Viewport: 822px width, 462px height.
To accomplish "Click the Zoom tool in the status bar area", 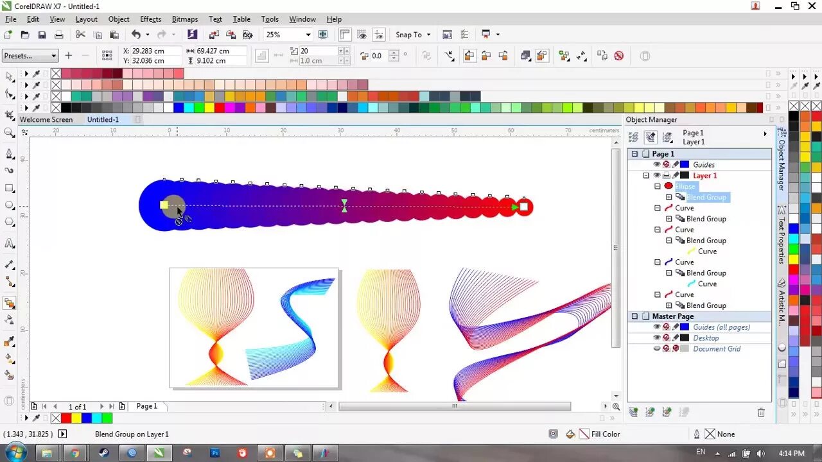I will tap(616, 406).
